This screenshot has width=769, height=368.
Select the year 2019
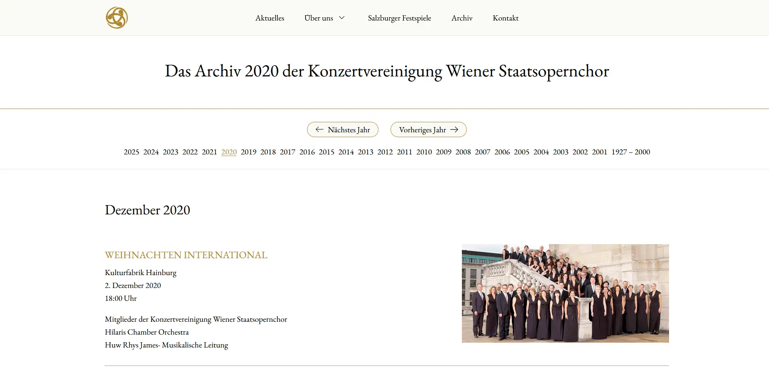248,152
